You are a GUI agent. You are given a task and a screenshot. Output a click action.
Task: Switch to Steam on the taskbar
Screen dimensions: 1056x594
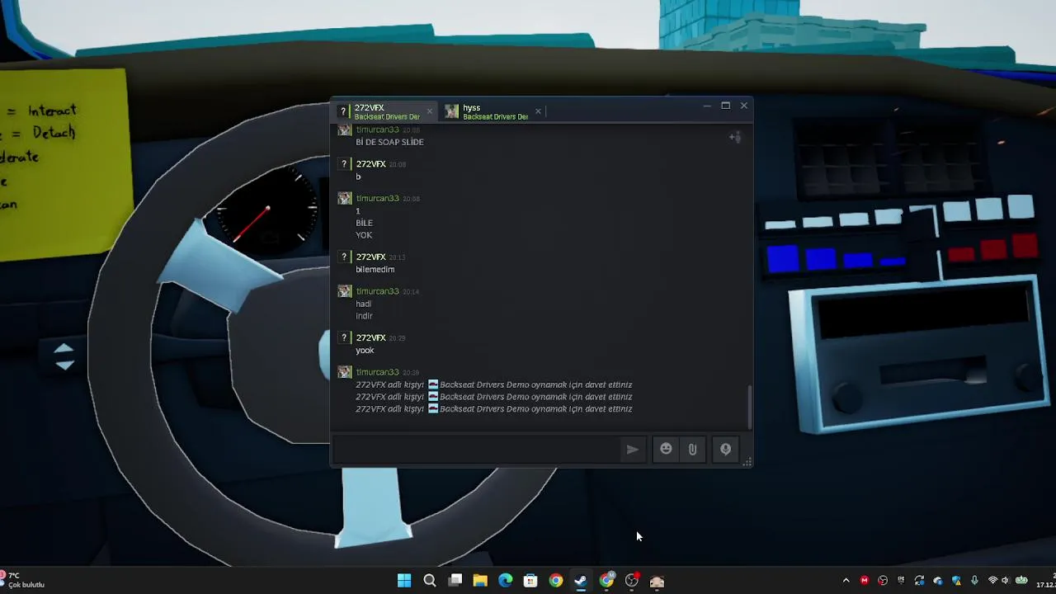coord(581,581)
